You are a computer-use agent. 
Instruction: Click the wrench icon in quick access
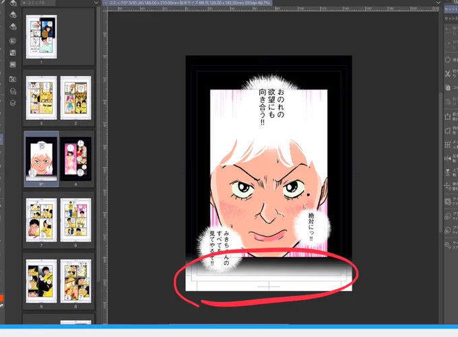(448, 245)
